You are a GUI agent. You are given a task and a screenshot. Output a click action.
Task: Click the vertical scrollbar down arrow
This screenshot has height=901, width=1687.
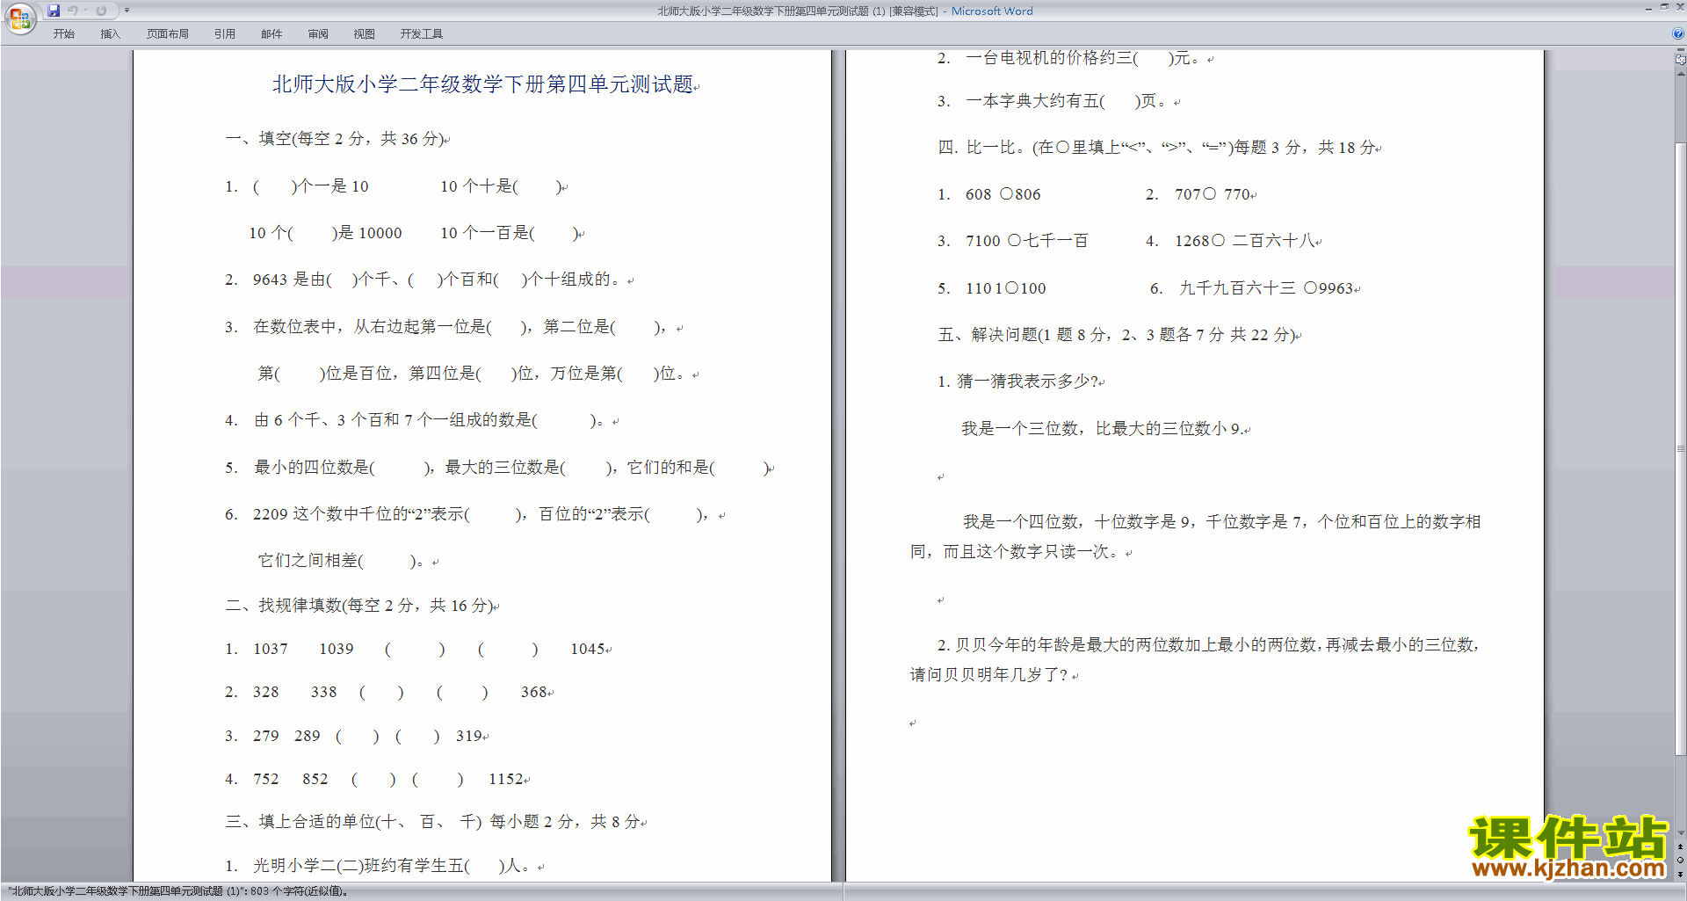(x=1680, y=833)
